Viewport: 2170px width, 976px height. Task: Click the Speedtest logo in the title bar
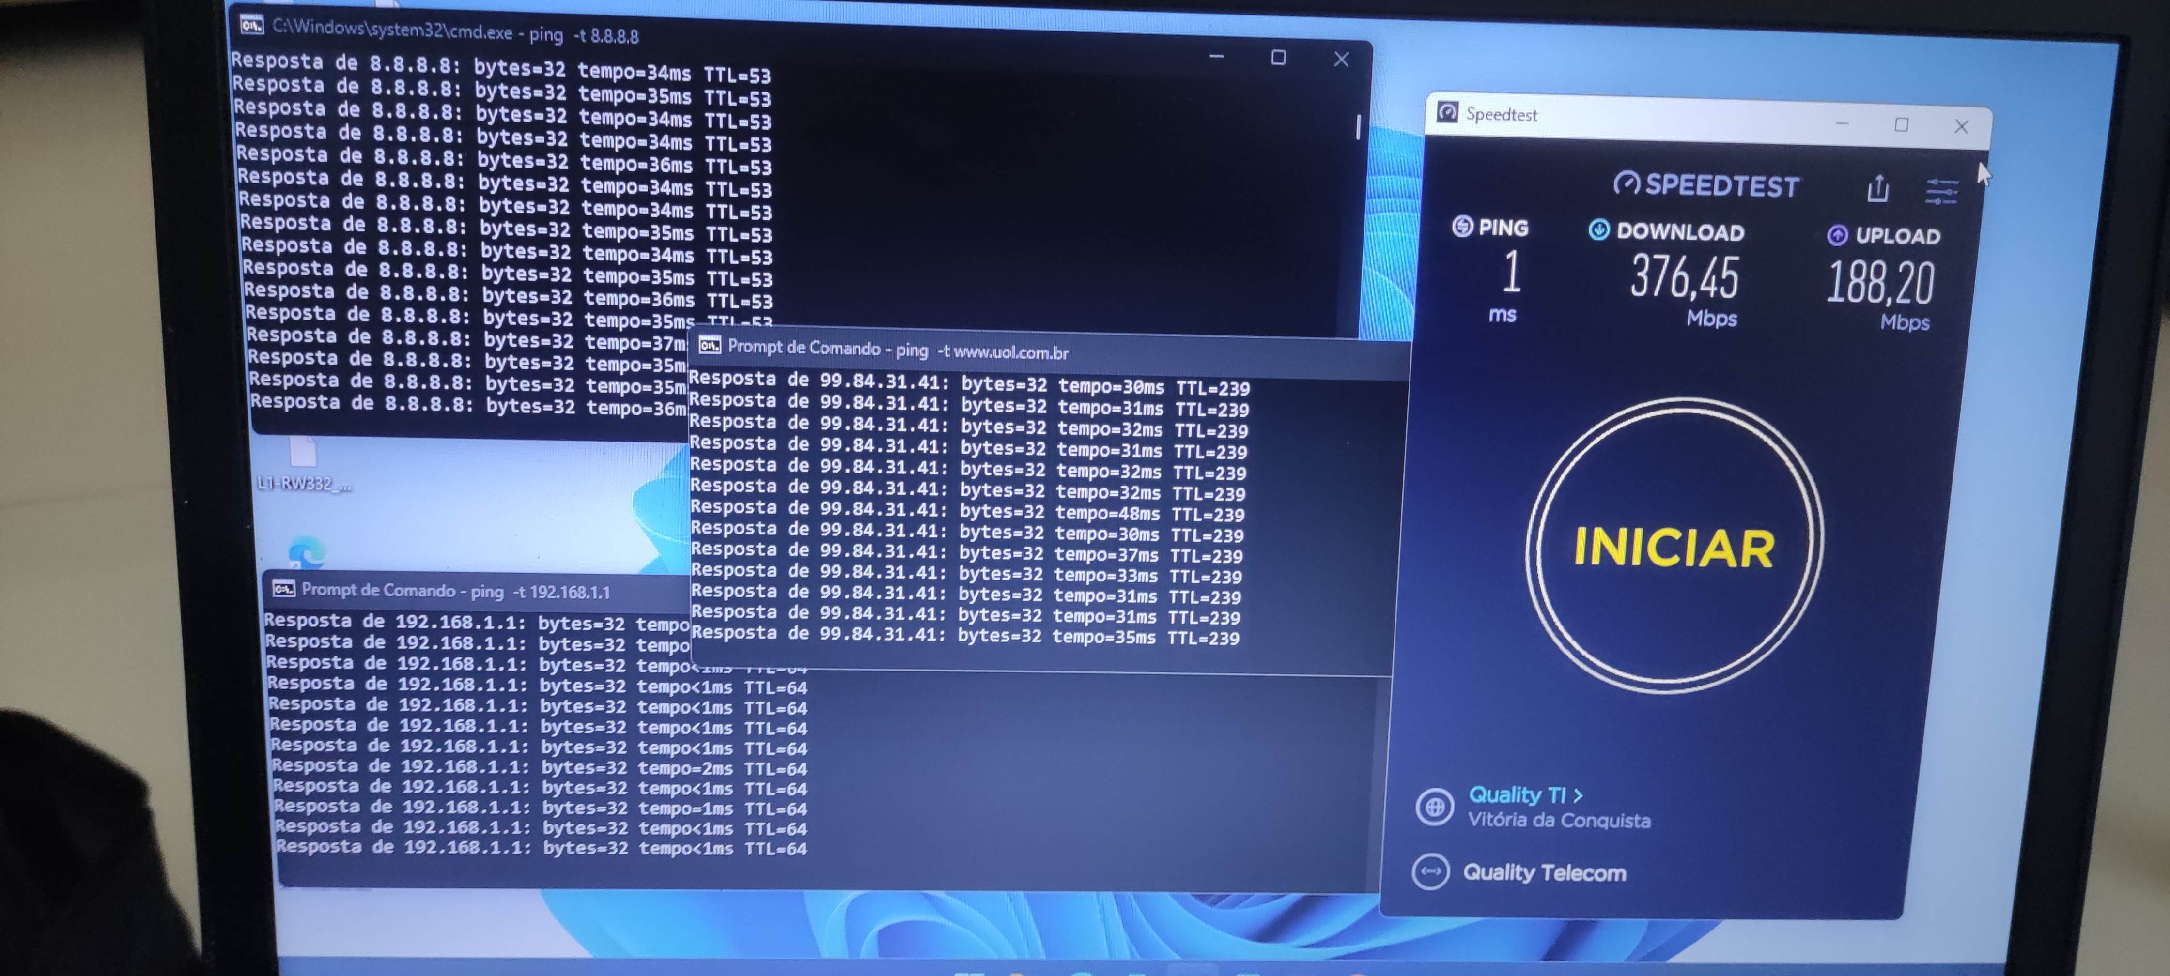(1447, 112)
